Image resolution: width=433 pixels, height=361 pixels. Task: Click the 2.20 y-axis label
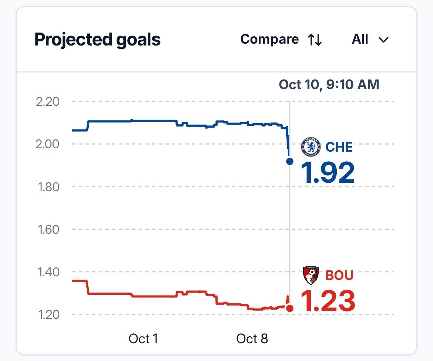point(48,102)
